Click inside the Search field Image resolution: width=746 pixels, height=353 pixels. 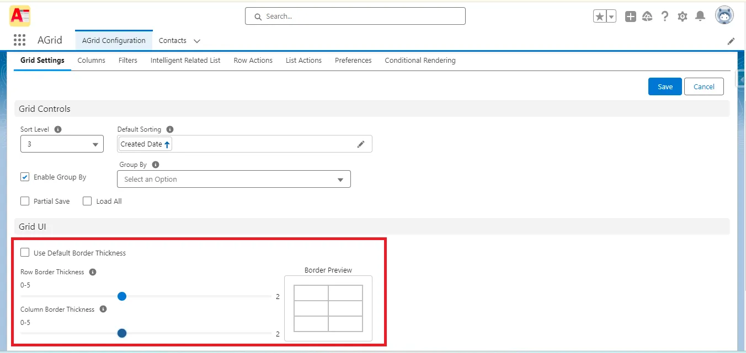click(355, 16)
